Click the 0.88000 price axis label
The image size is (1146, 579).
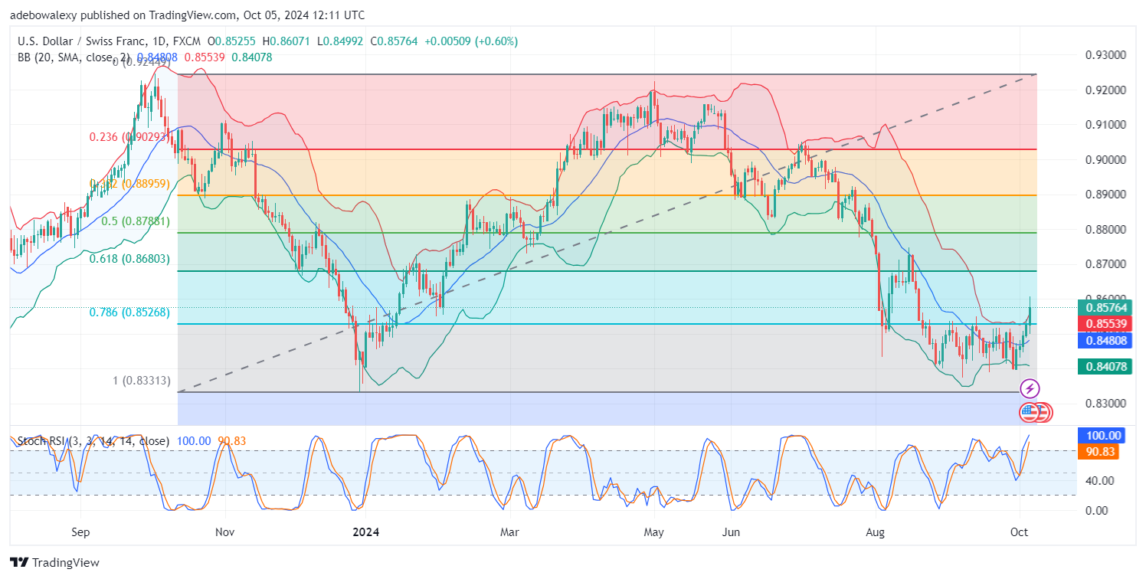(x=1106, y=229)
